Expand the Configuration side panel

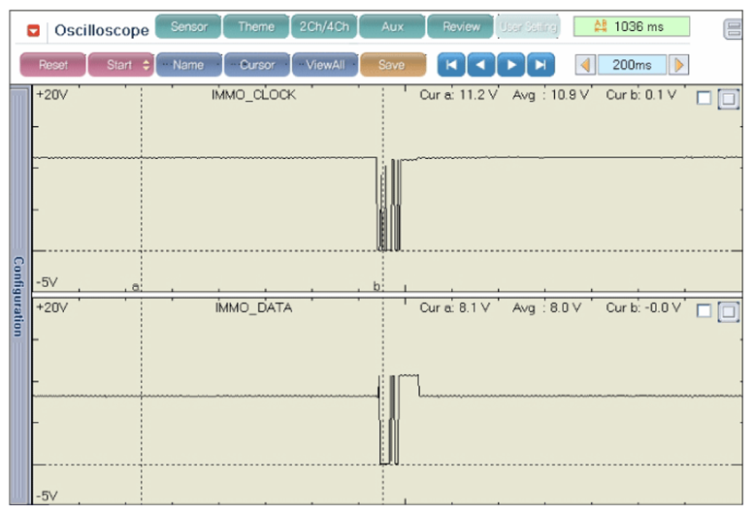[18, 295]
